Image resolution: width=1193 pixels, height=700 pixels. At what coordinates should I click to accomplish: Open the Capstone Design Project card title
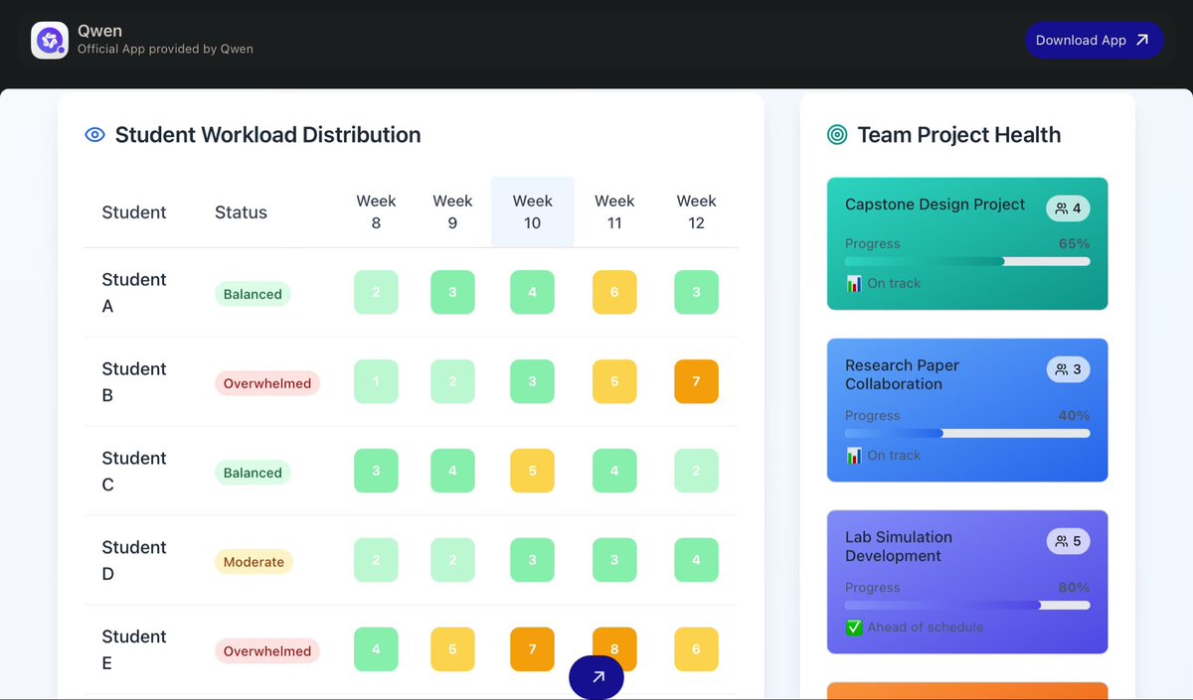[x=935, y=205]
